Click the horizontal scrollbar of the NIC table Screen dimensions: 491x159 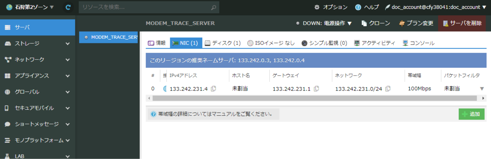[314, 98]
